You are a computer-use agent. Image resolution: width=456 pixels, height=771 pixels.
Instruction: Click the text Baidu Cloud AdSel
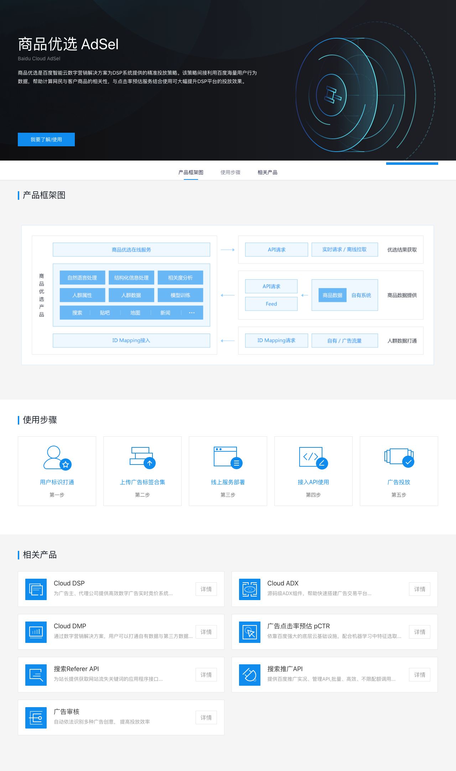39,59
